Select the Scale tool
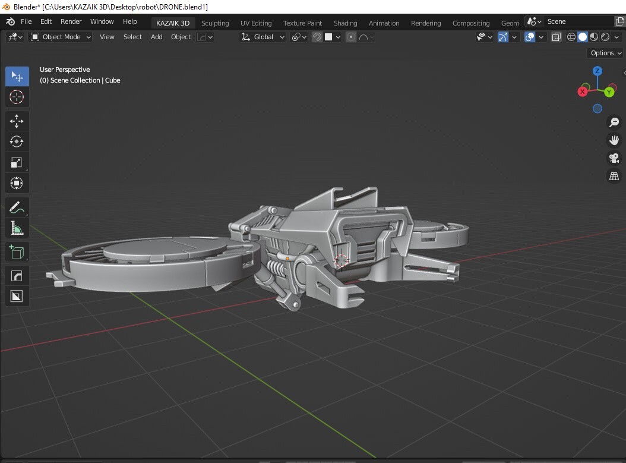Viewport: 626px width, 463px height. [17, 162]
